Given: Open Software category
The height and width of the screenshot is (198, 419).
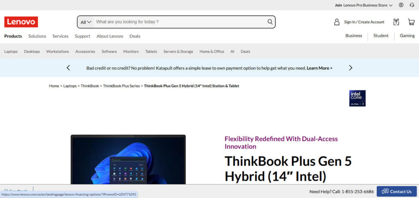Looking at the screenshot, I should 109,52.
